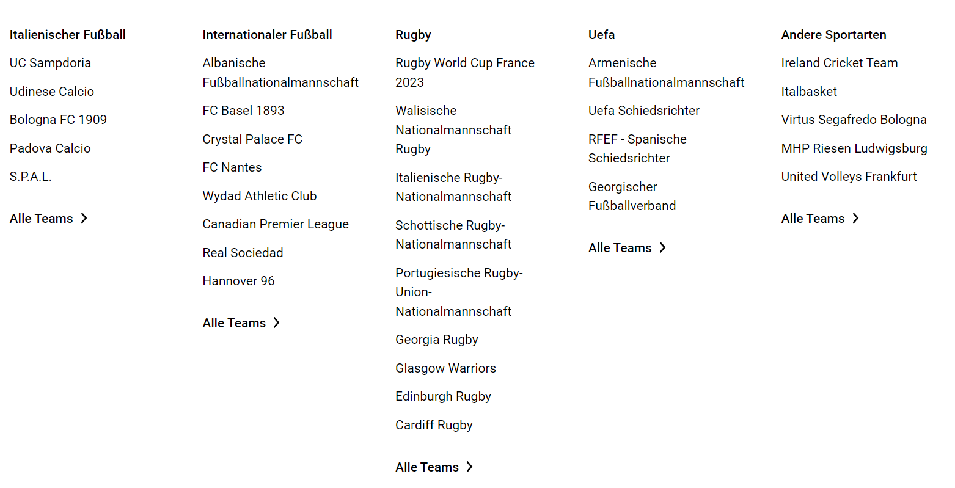
Task: Open Glasgow Warriors team link
Action: (x=445, y=368)
